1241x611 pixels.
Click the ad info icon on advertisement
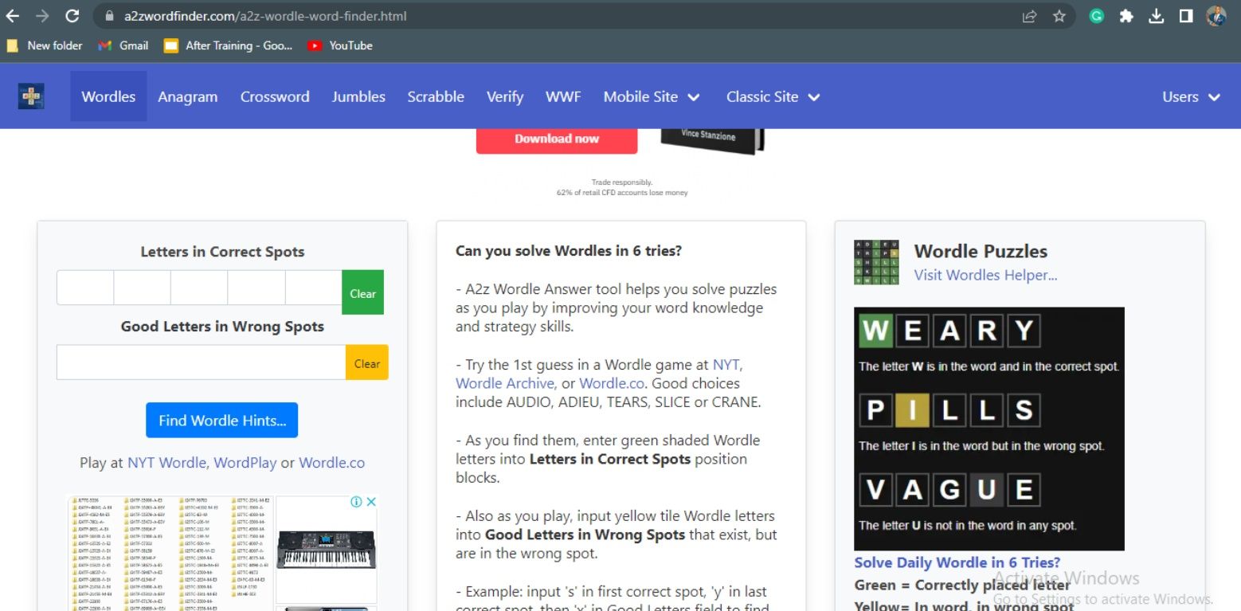coord(356,502)
